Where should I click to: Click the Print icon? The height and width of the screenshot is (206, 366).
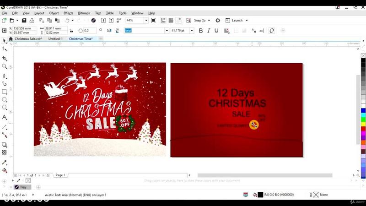click(32, 20)
